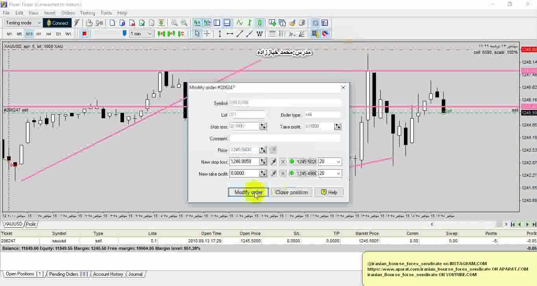Switch to the Account History tab
This screenshot has width=537, height=286.
pos(108,274)
